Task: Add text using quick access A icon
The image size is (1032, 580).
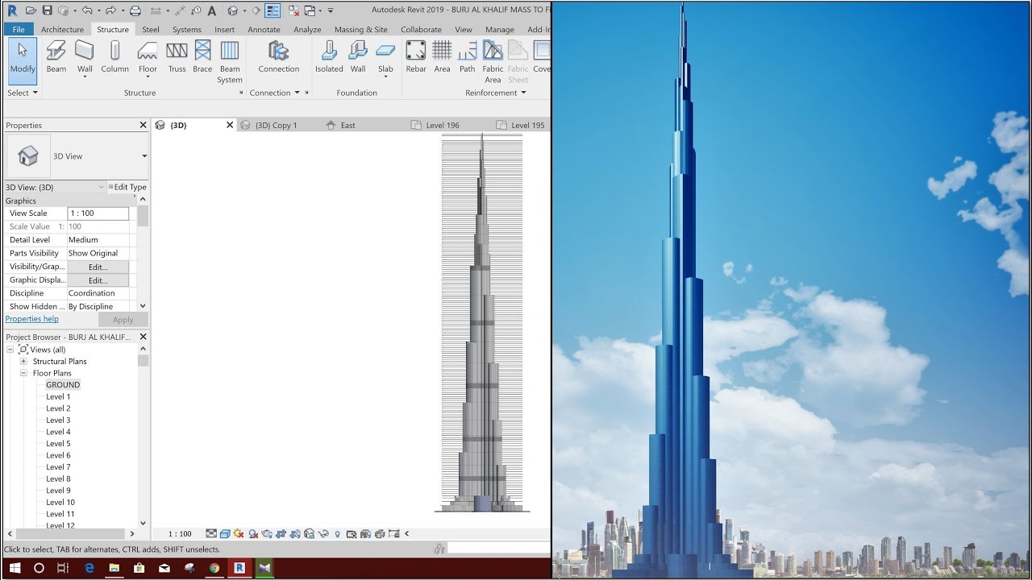Action: point(211,10)
